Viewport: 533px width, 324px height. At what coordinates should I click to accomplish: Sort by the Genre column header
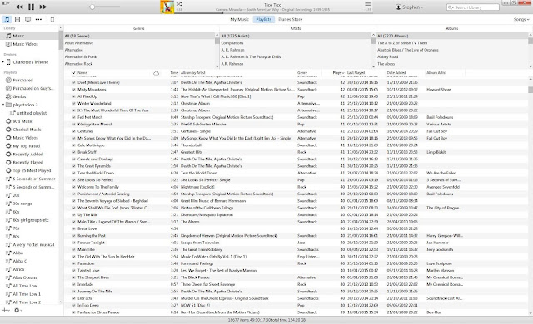309,73
